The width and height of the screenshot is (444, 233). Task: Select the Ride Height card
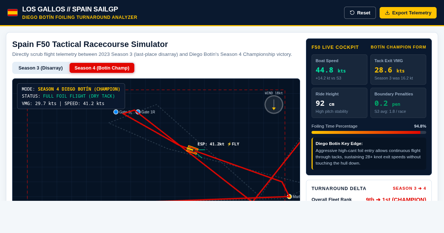pyautogui.click(x=339, y=103)
